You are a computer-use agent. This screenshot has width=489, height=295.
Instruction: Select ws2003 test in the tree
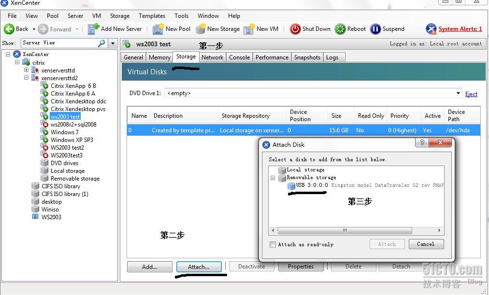point(65,116)
